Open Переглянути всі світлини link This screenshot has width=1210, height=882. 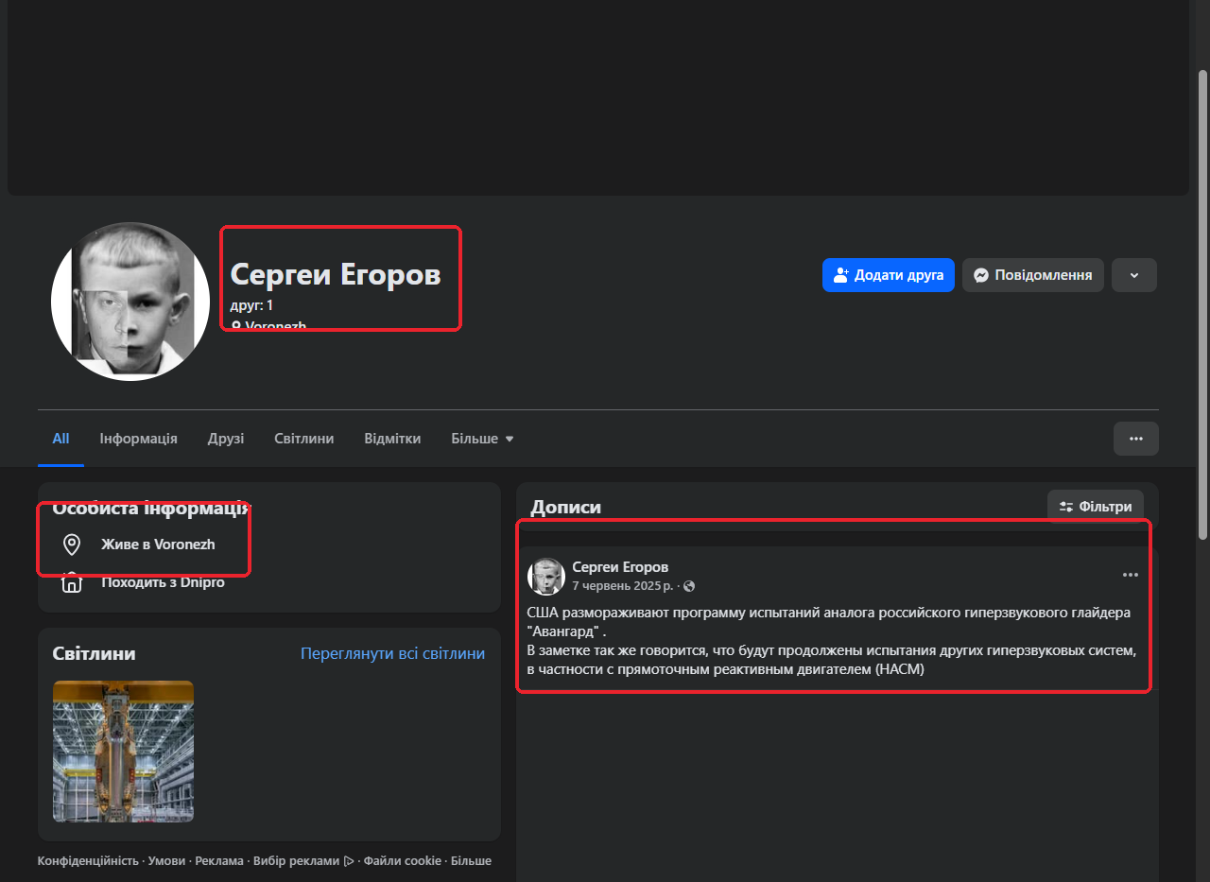tap(392, 653)
